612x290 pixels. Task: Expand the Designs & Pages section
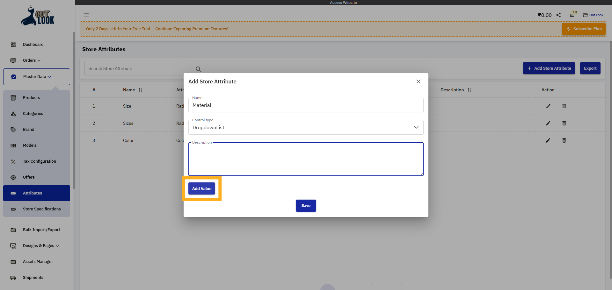pos(40,245)
